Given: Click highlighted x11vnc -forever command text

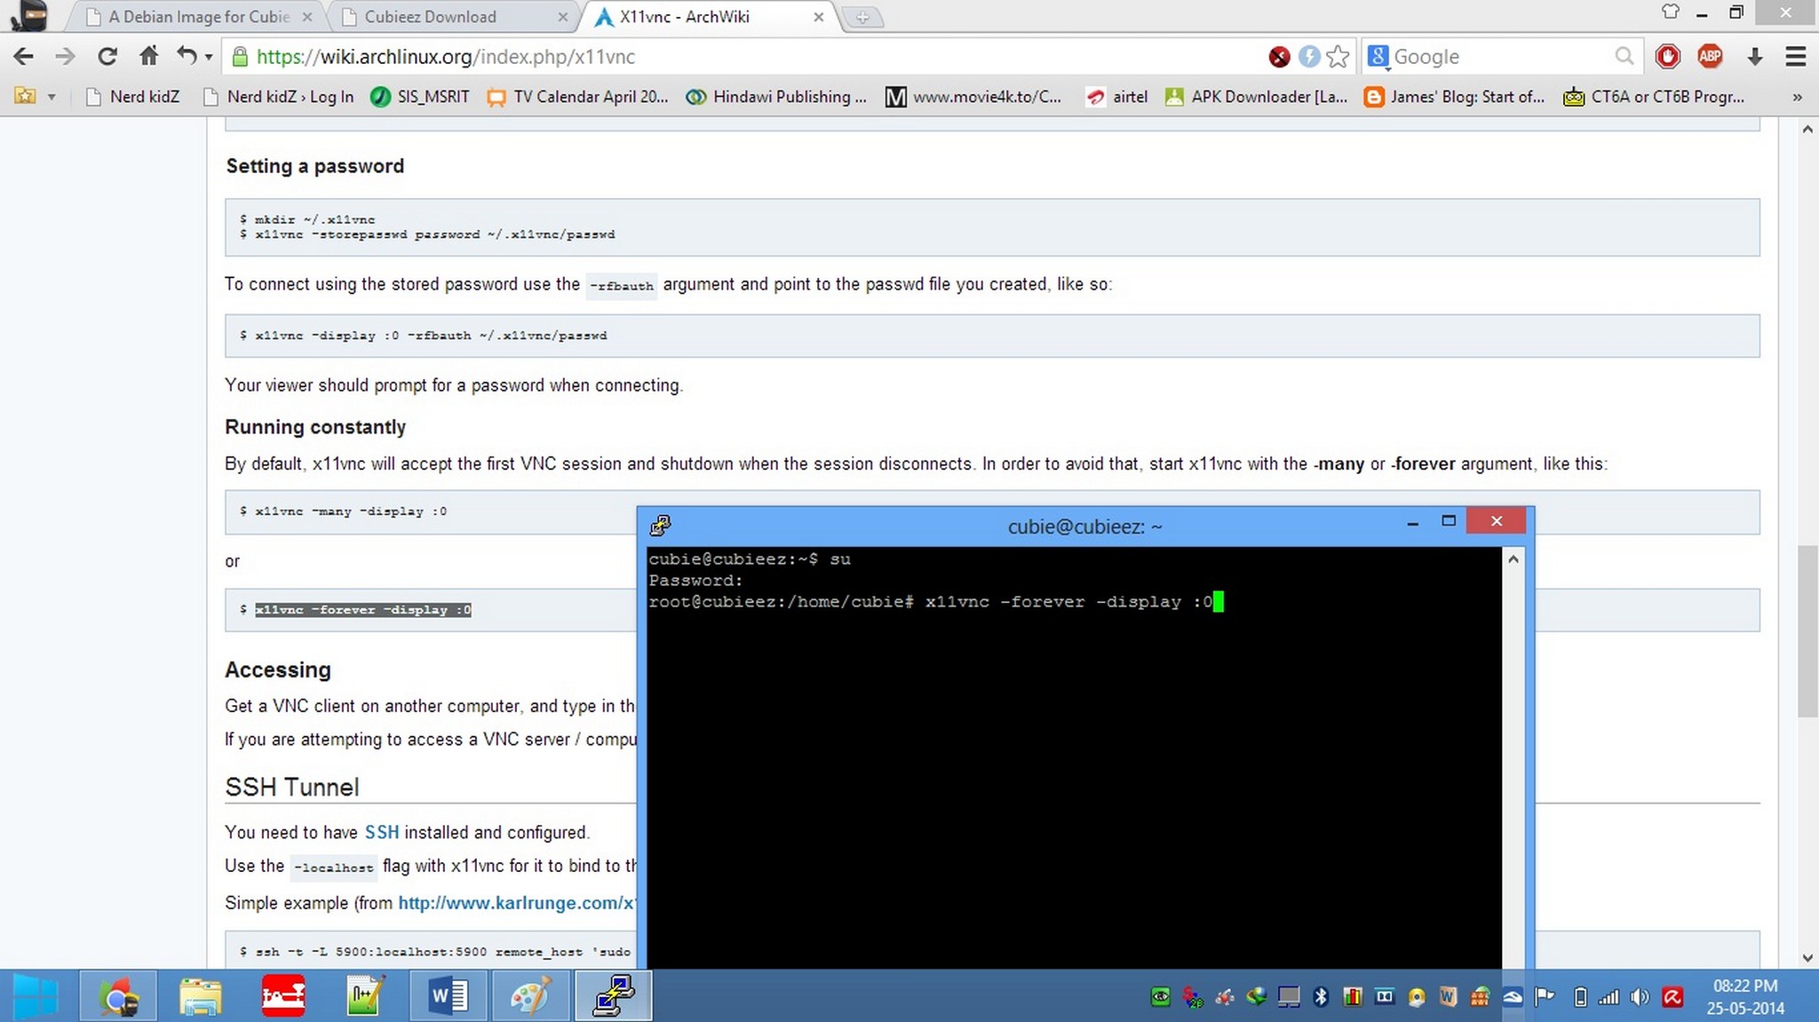Looking at the screenshot, I should click(363, 609).
